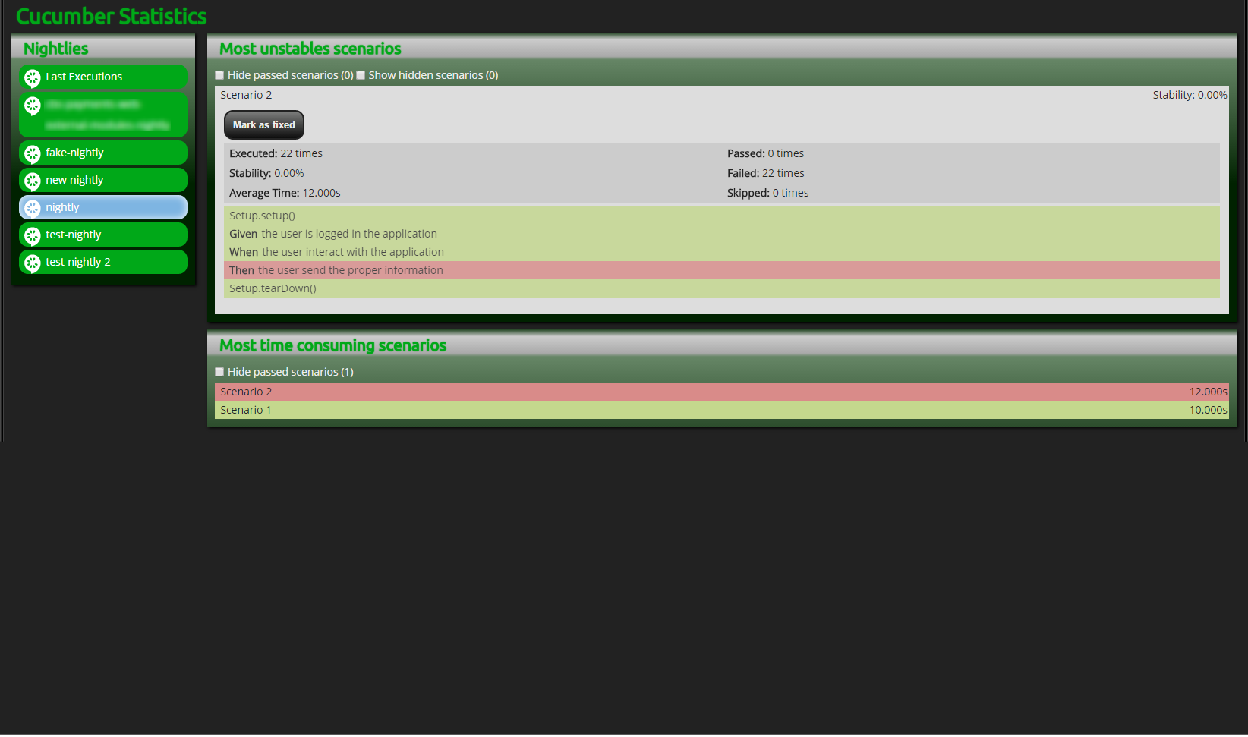Screen dimensions: 1248x737
Task: Select the test-nightly-2 job
Action: click(x=77, y=262)
